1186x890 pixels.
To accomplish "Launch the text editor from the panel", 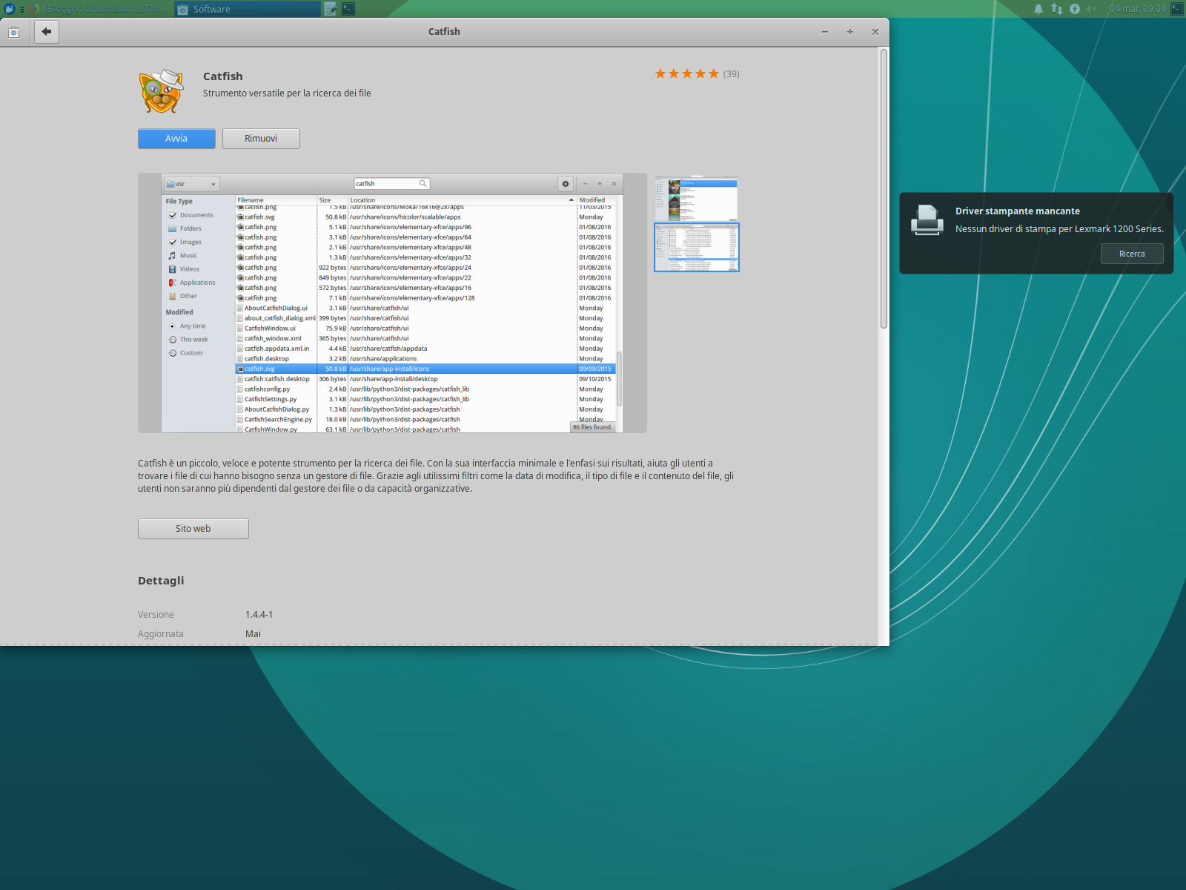I will point(331,9).
